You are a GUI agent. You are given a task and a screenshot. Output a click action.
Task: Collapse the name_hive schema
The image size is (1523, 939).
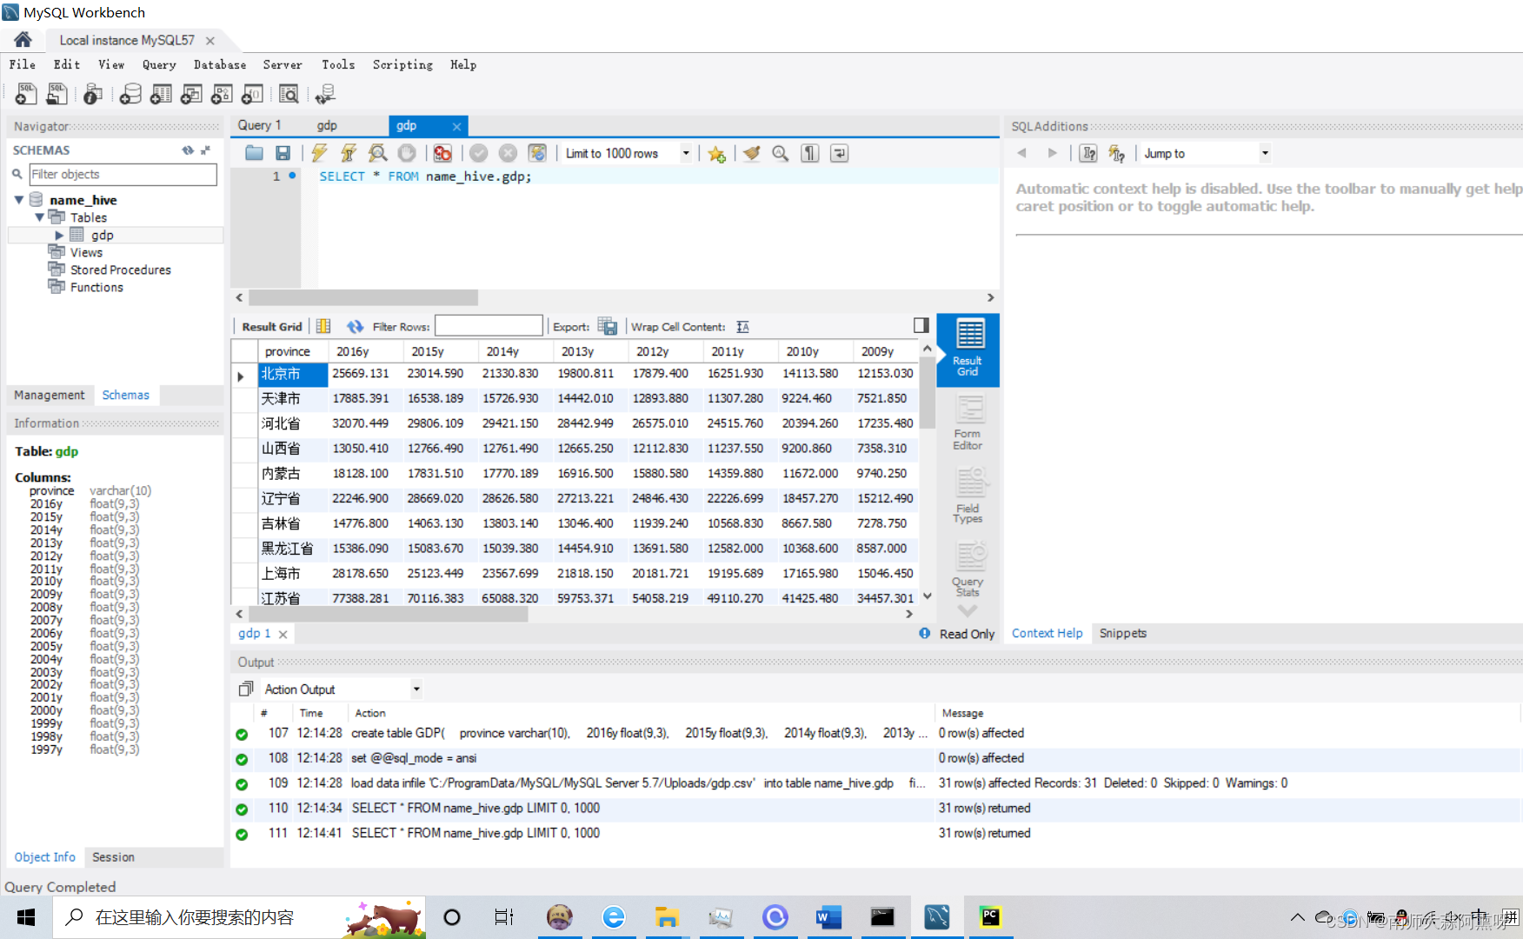click(18, 200)
